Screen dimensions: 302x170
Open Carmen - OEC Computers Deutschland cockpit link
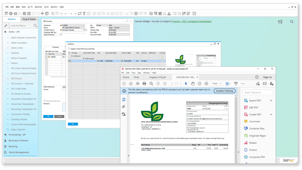[192, 21]
